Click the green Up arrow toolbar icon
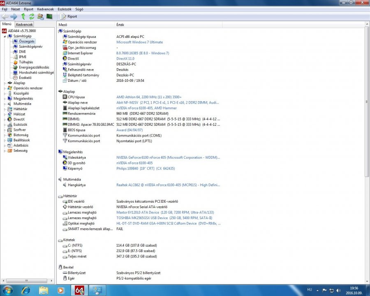The image size is (370, 296). click(x=23, y=16)
